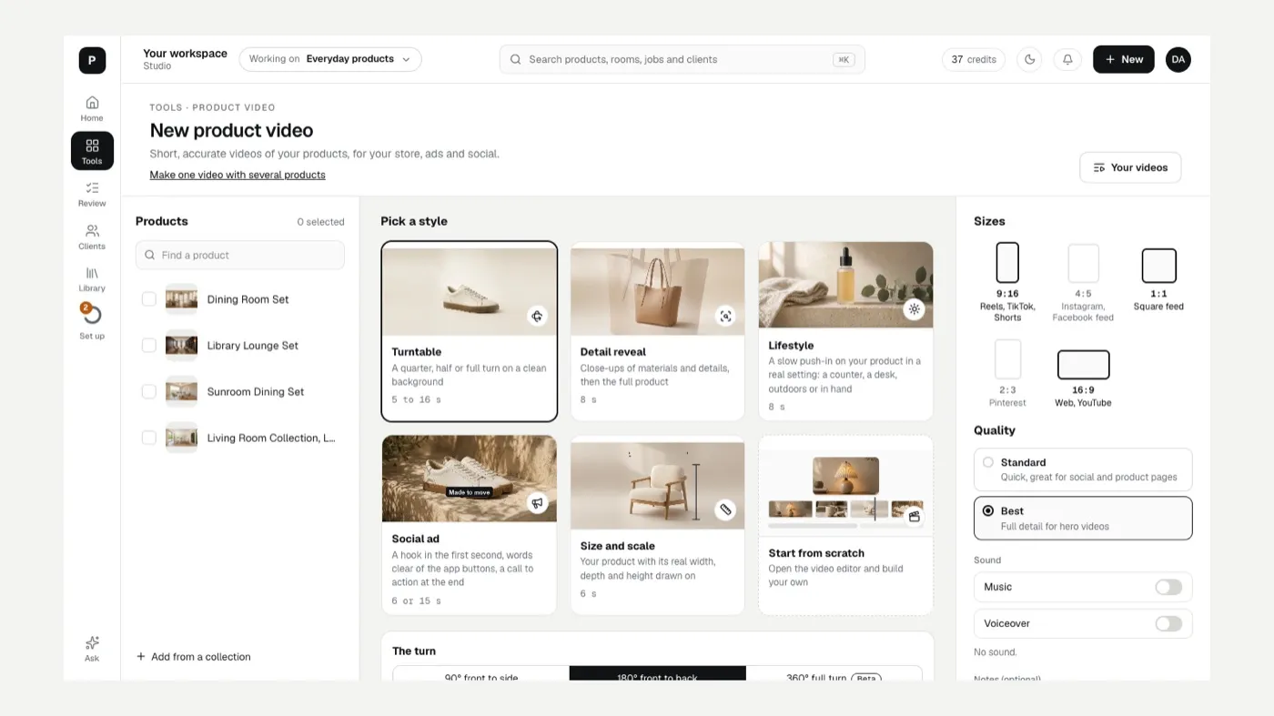Click Make one video with several products
Viewport: 1274px width, 716px height.
pyautogui.click(x=238, y=175)
